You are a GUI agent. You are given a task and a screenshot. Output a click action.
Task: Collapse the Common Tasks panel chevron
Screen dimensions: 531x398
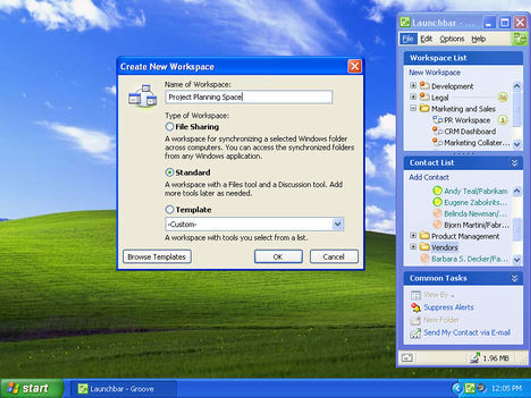pyautogui.click(x=515, y=278)
